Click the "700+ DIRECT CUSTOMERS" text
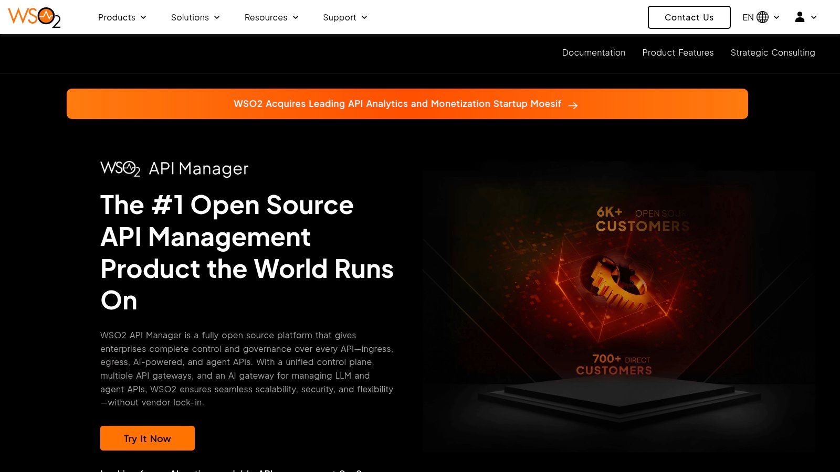 pos(614,364)
